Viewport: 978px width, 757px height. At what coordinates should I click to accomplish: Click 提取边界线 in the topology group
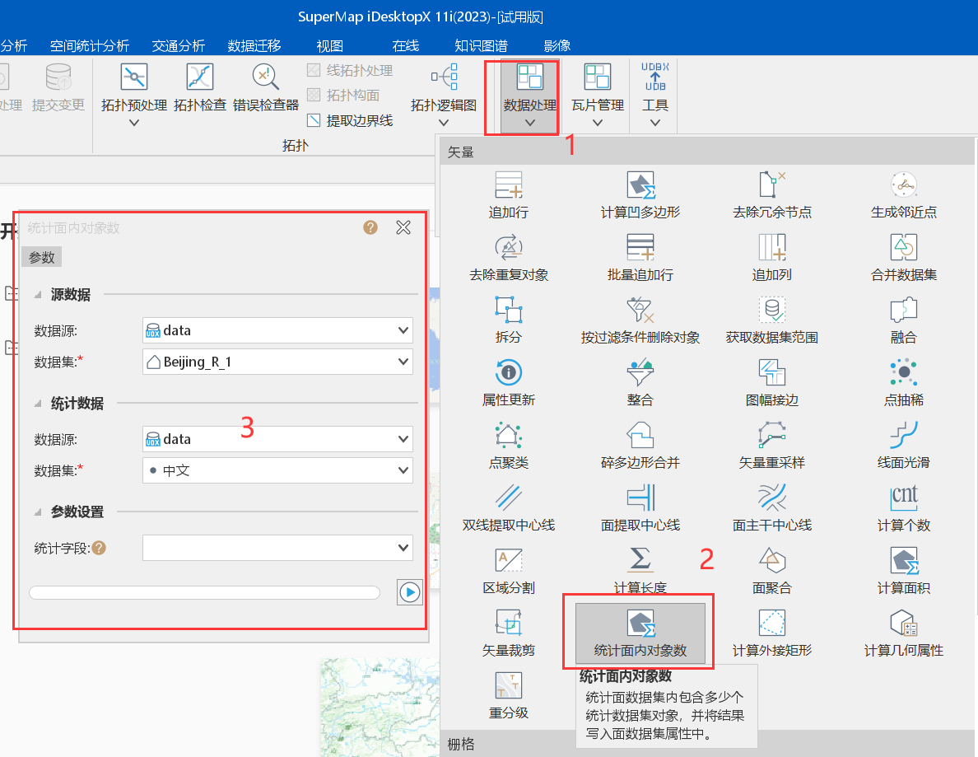pyautogui.click(x=351, y=120)
